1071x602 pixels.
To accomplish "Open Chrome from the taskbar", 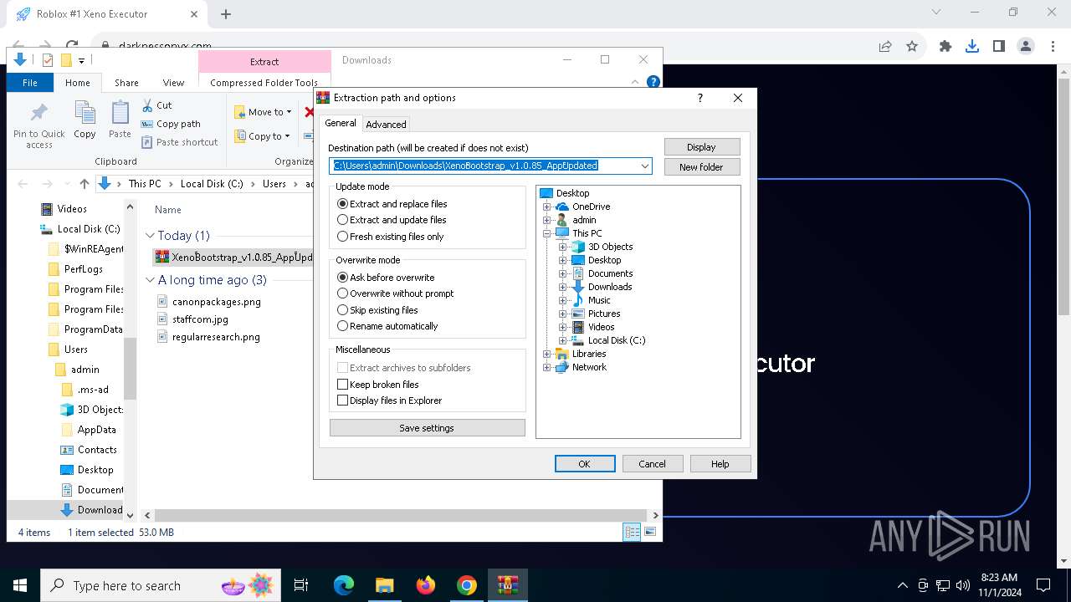I will click(x=467, y=585).
